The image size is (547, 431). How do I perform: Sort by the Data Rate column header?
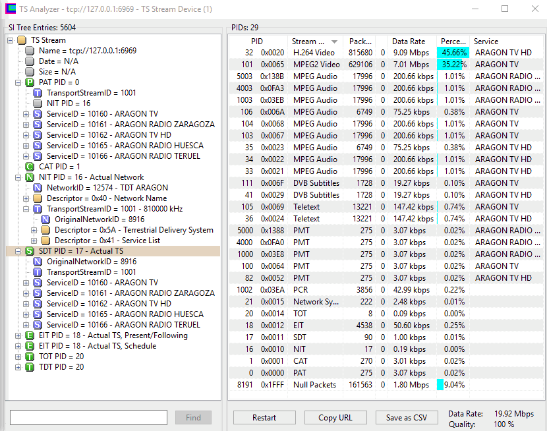tap(412, 41)
